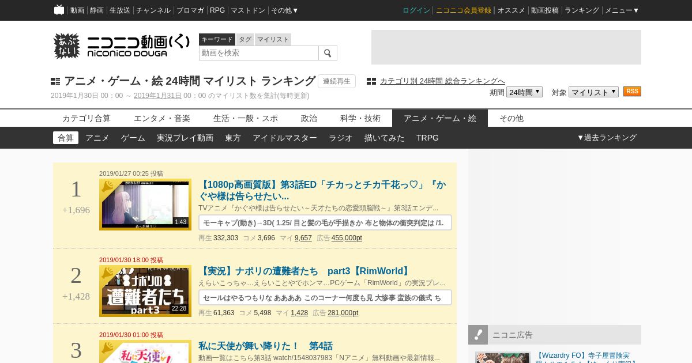Click rank 1 広告 455,000pt link

pos(347,238)
